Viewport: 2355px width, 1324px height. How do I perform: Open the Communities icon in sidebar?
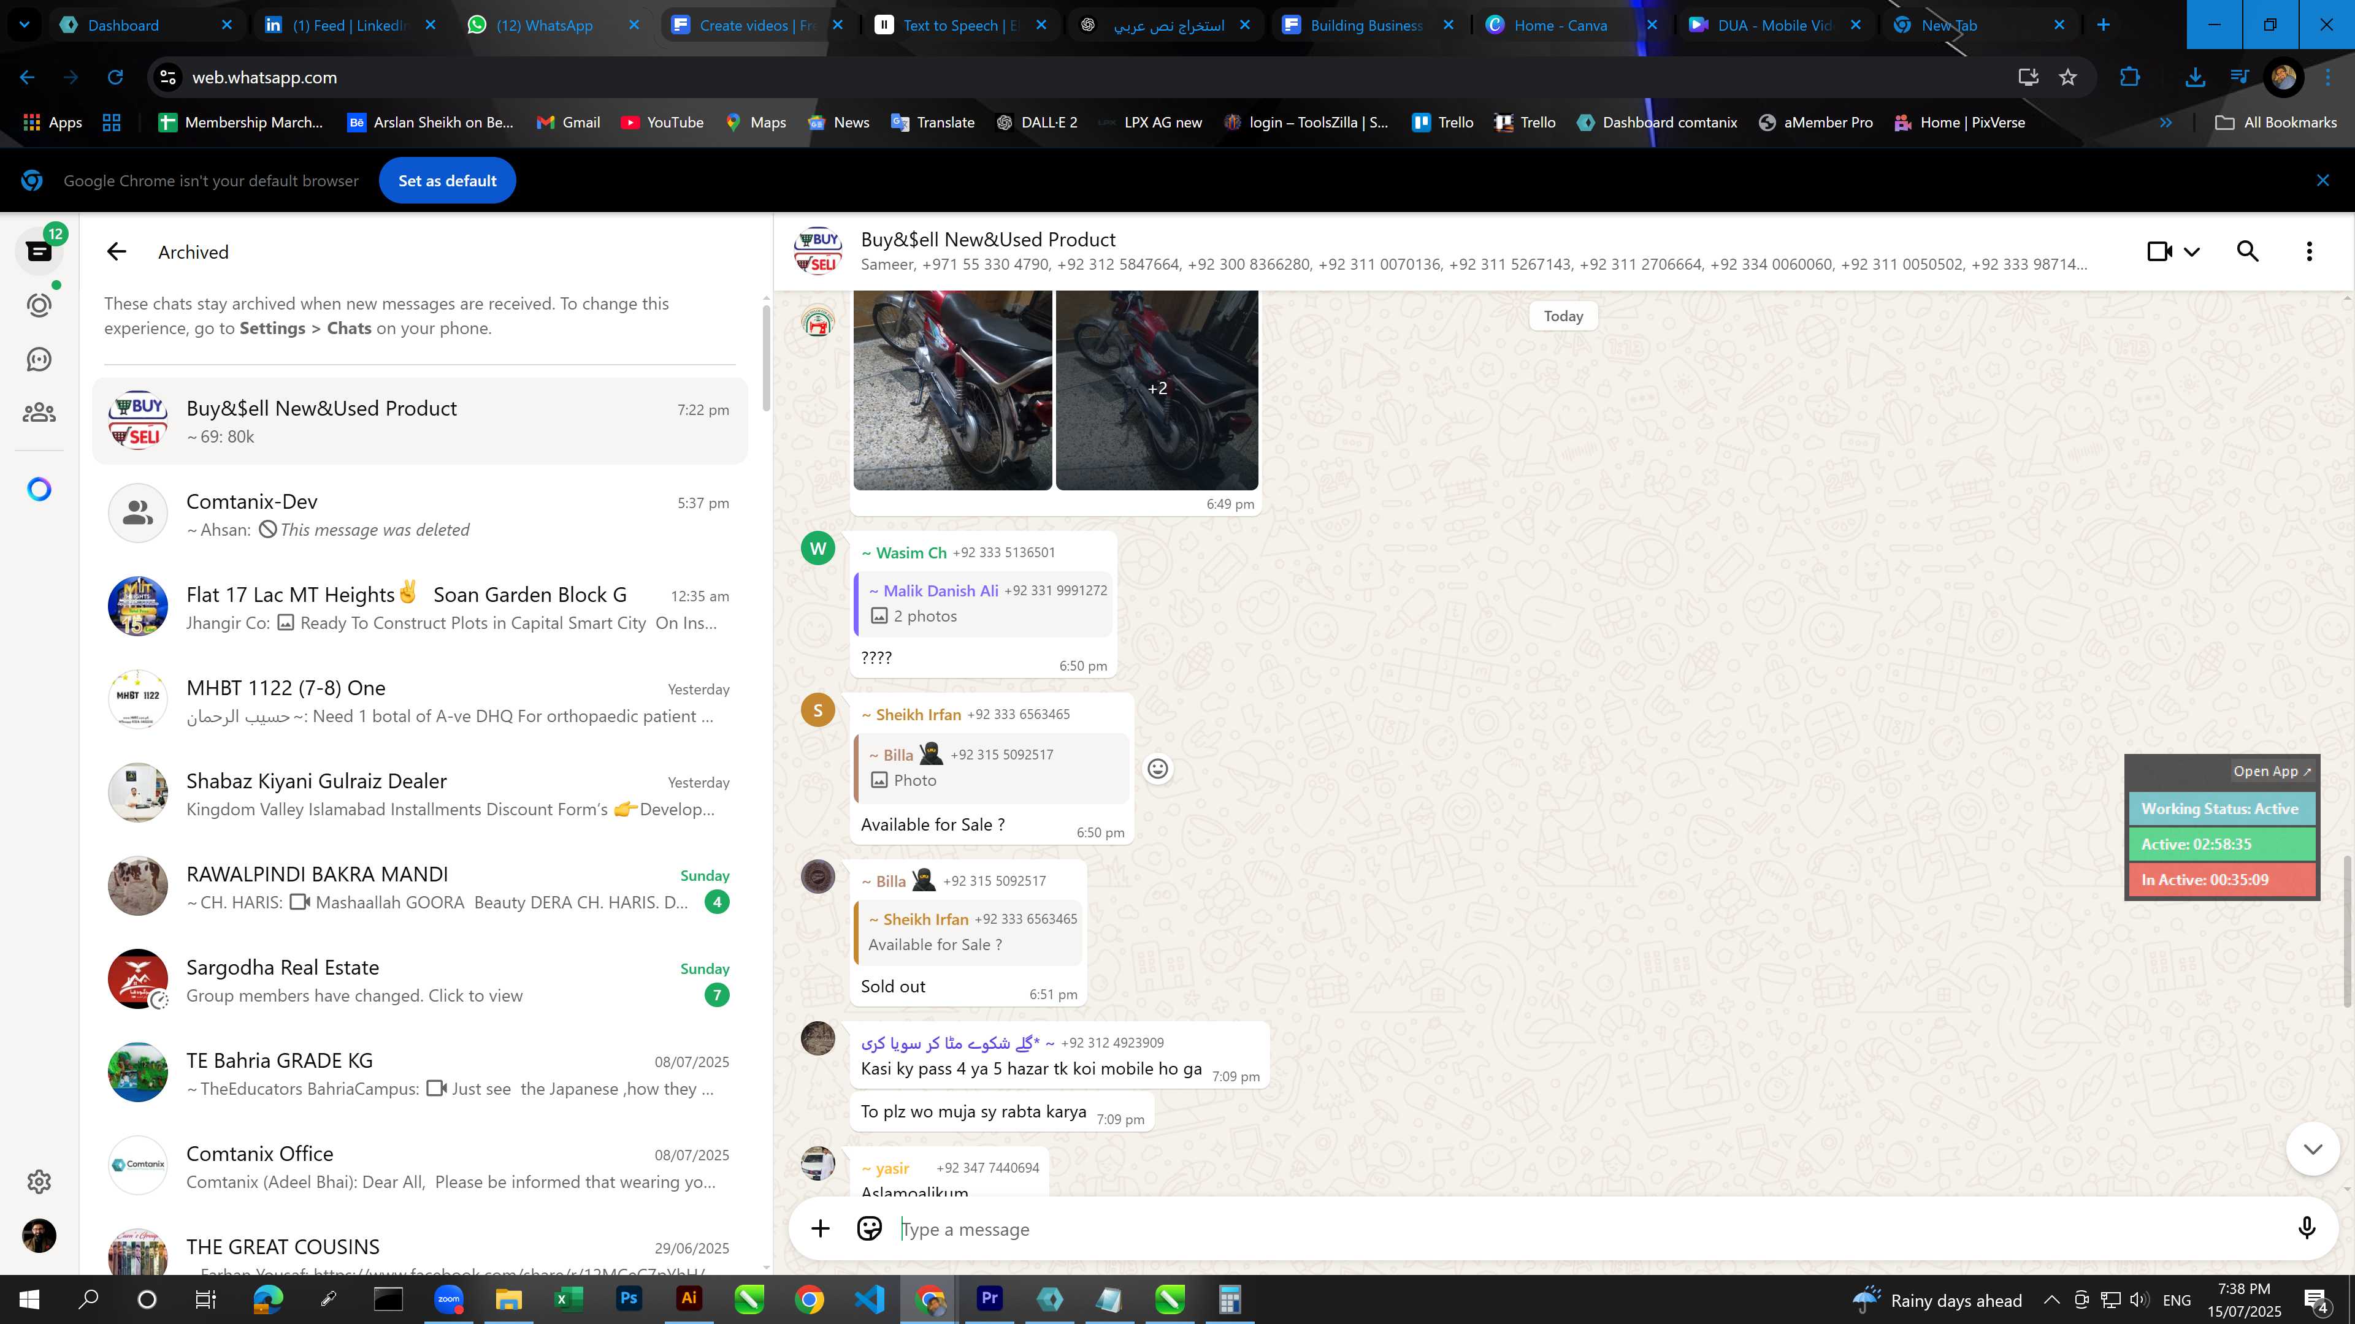39,413
